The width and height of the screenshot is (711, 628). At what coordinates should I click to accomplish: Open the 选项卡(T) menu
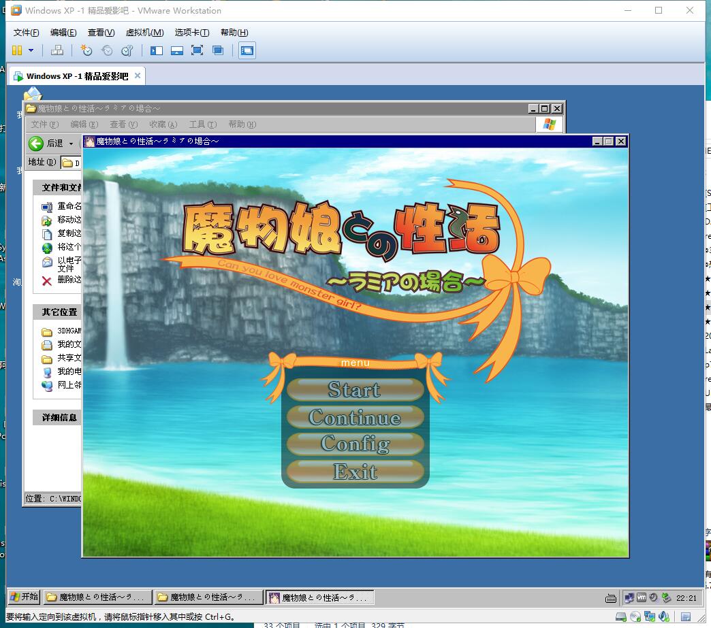point(191,33)
